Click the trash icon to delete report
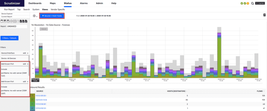 click(2, 21)
